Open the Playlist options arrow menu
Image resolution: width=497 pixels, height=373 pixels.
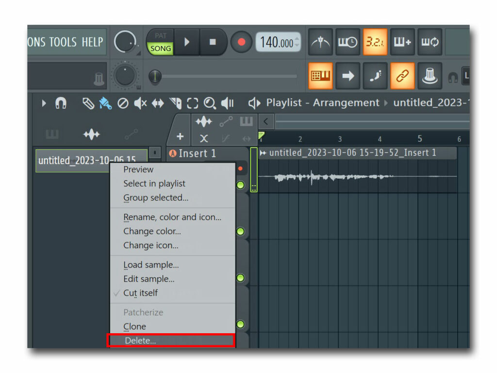[x=44, y=103]
